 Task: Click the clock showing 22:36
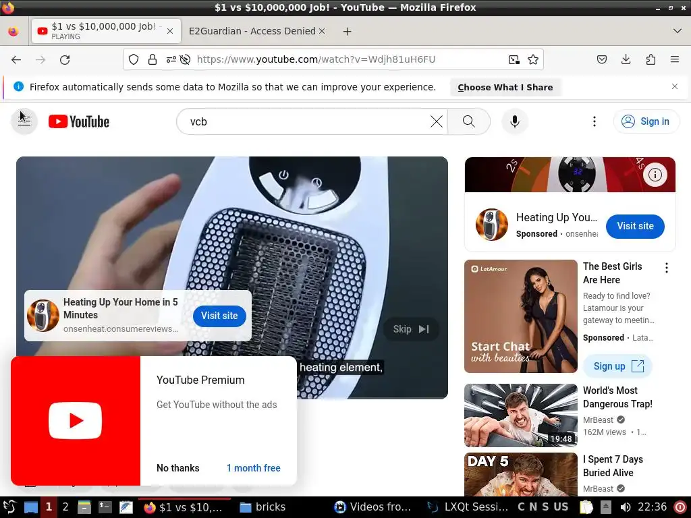pyautogui.click(x=653, y=507)
